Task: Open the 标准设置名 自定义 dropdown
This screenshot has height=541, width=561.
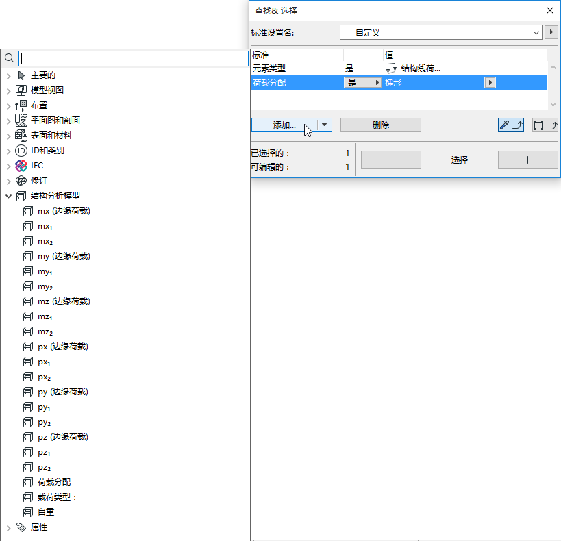Action: (441, 33)
